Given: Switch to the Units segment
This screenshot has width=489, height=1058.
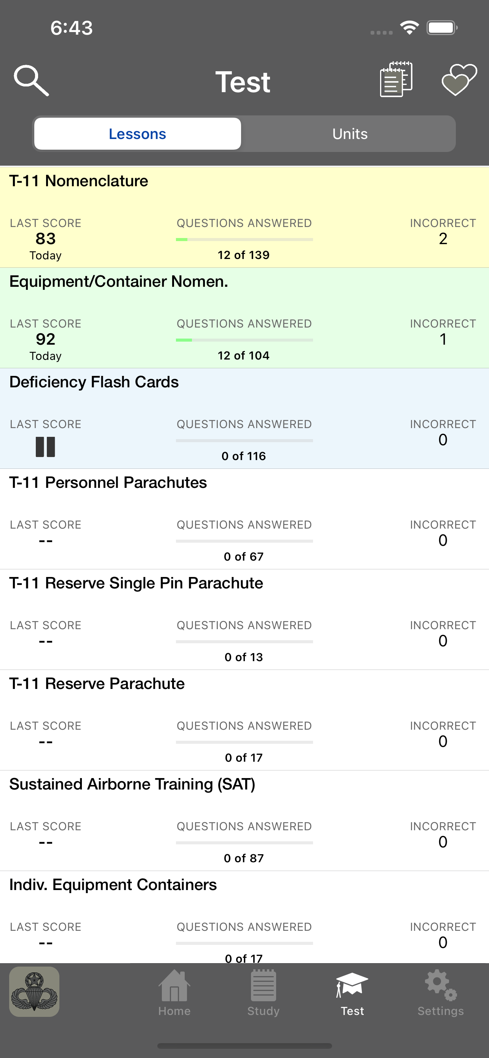Looking at the screenshot, I should [350, 134].
